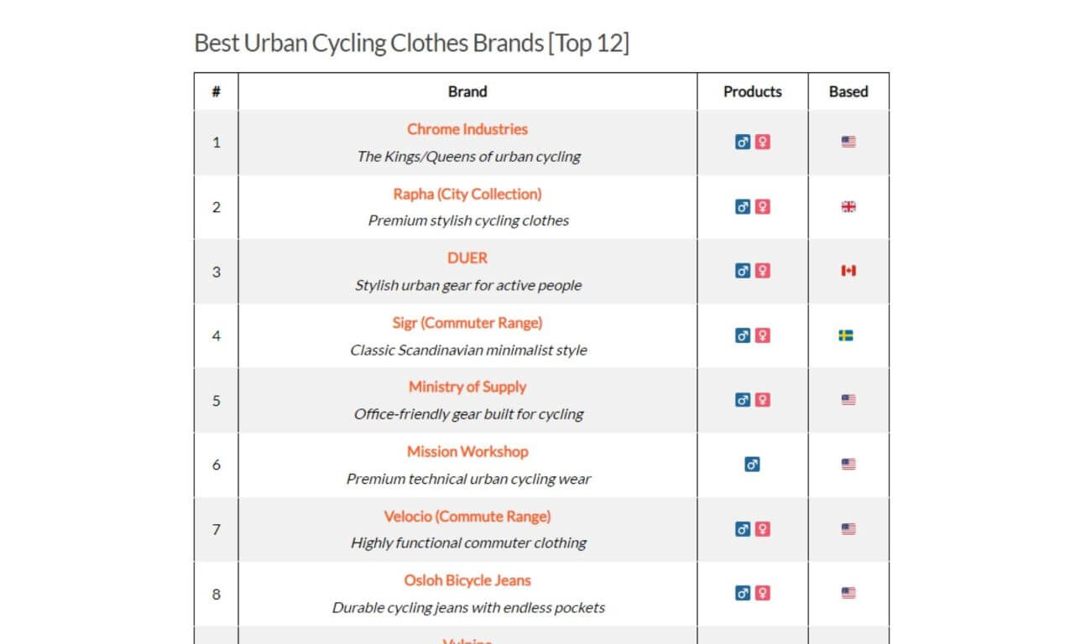
Task: Open the Velocio (Commute Range) link
Action: [467, 516]
